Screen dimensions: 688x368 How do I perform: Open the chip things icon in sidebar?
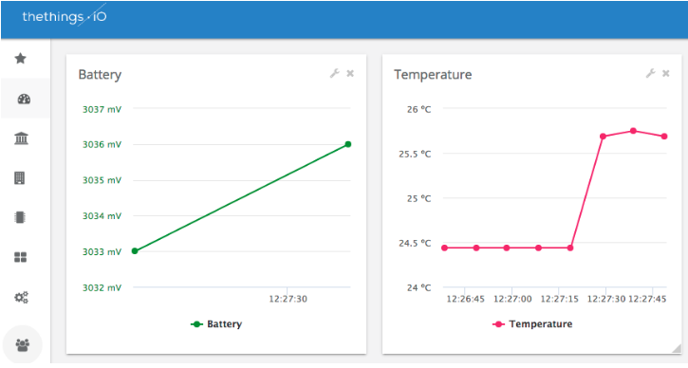20,217
